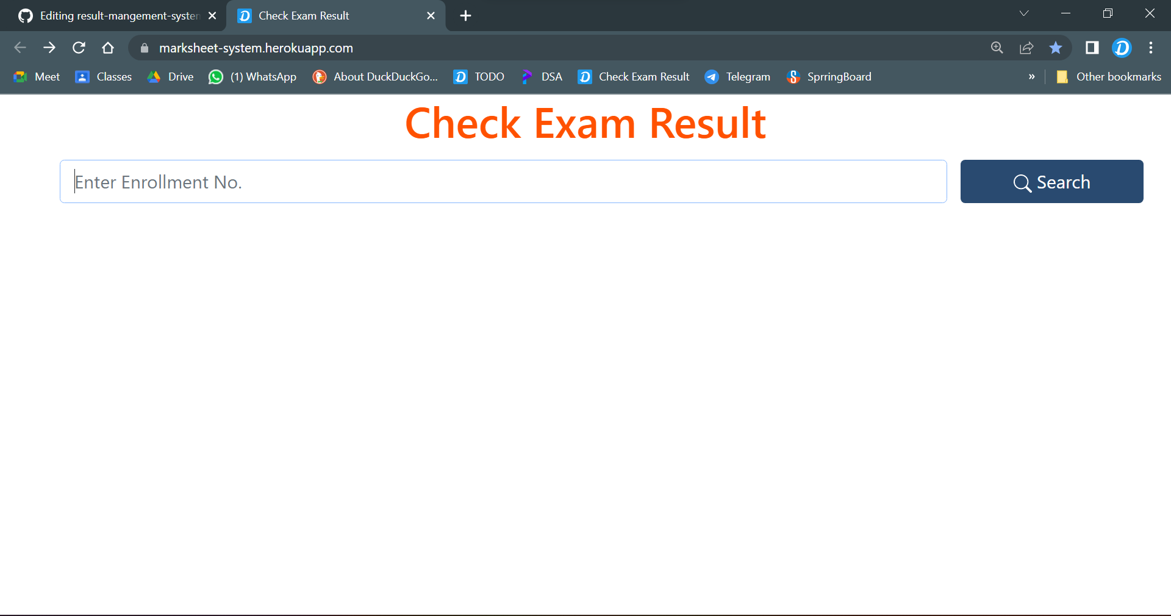Open the browser home page
1171x616 pixels.
(108, 48)
